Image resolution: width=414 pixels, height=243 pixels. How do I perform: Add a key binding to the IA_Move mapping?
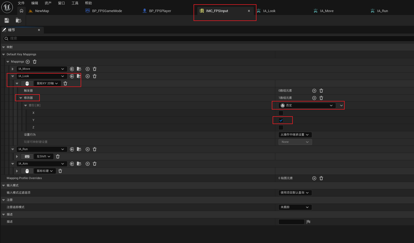[88, 69]
